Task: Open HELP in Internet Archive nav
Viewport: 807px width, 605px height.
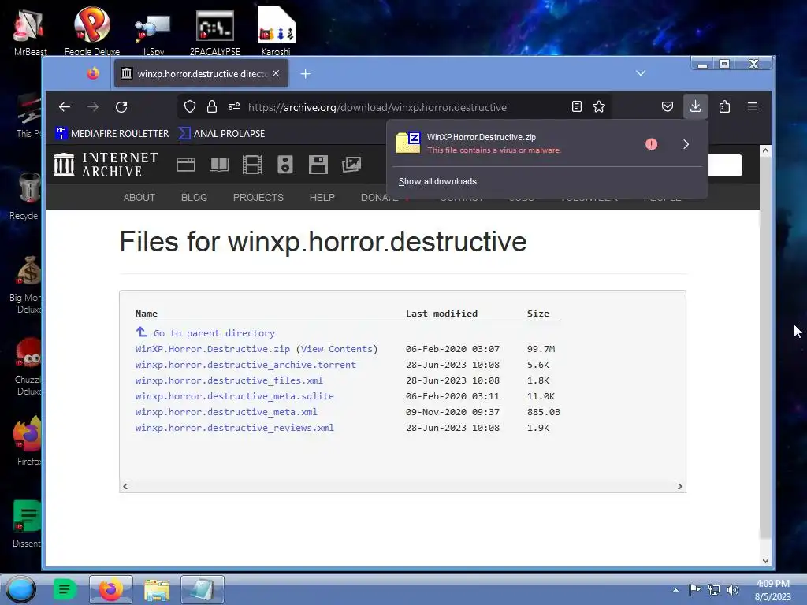Action: point(322,198)
